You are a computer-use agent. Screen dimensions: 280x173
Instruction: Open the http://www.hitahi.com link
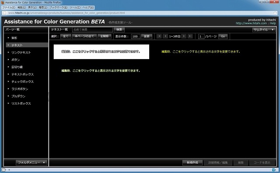coord(251,23)
